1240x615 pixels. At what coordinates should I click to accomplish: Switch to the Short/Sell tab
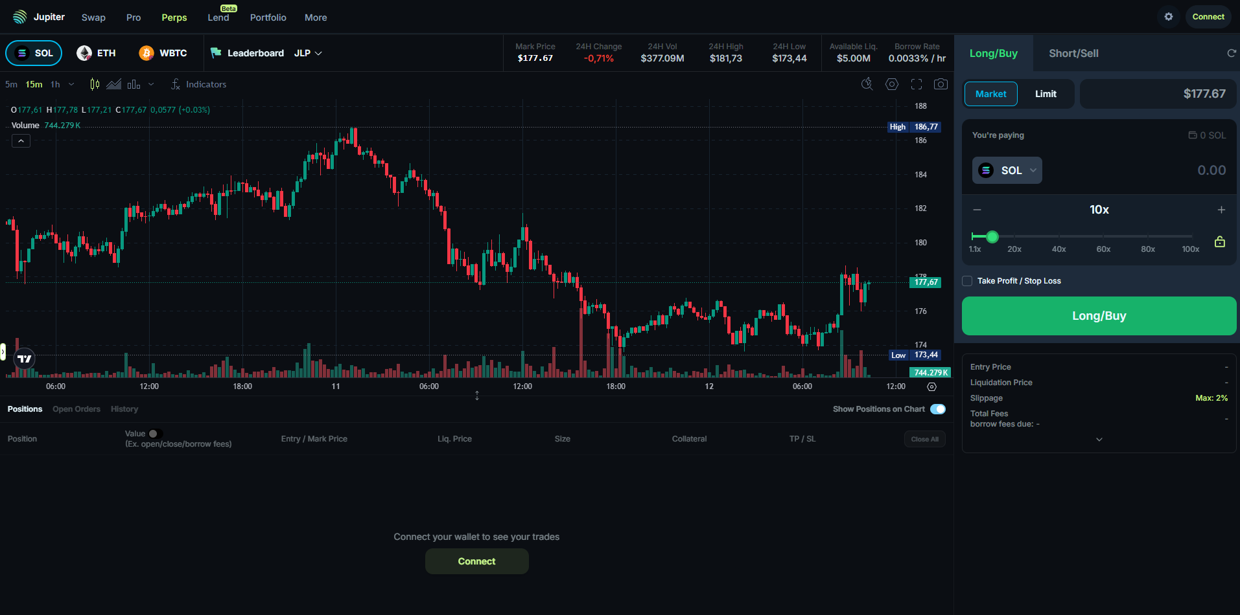pos(1073,53)
